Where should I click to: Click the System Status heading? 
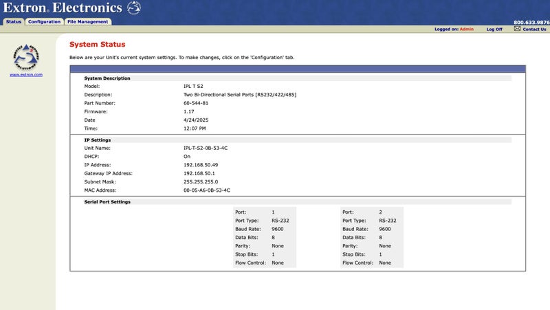pyautogui.click(x=97, y=44)
